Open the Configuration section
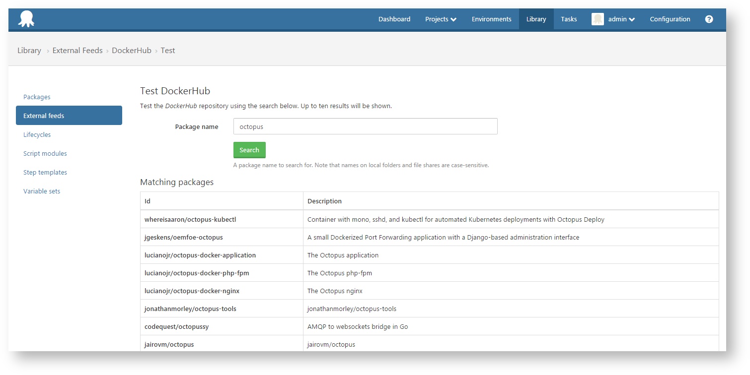Viewport: 750px width, 375px height. (x=670, y=19)
